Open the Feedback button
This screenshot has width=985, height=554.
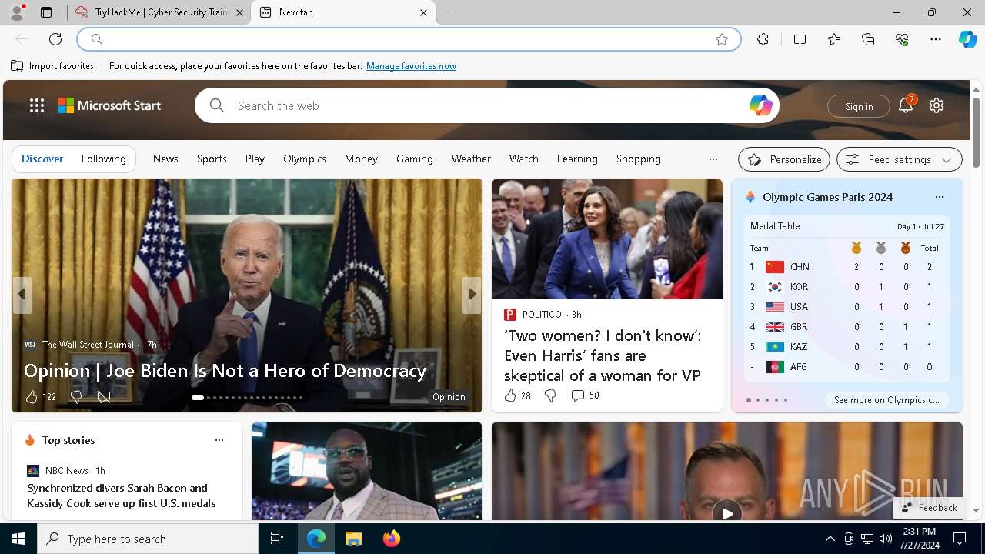click(x=929, y=508)
